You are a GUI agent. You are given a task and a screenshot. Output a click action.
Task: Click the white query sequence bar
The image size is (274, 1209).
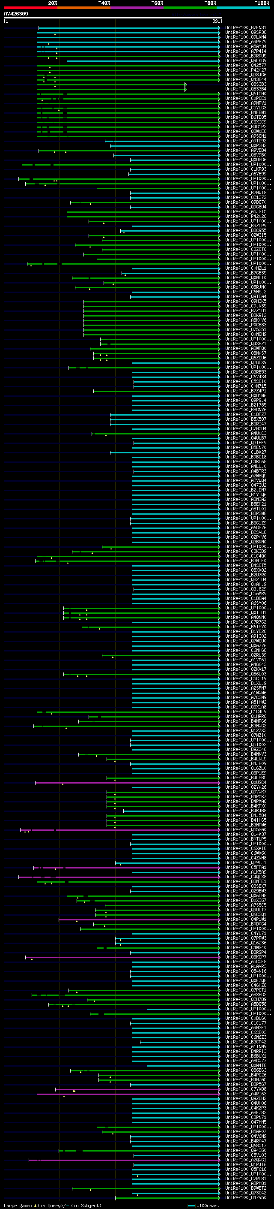click(x=113, y=17)
